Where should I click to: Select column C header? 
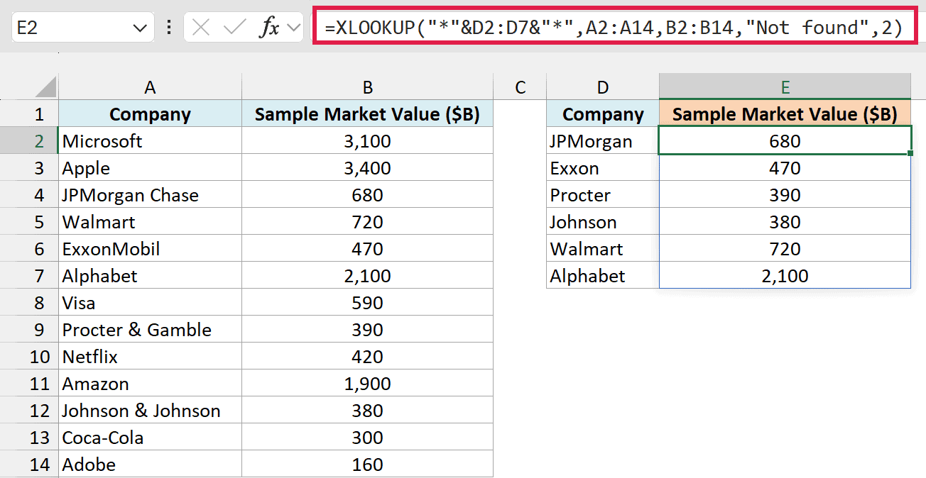coord(520,87)
